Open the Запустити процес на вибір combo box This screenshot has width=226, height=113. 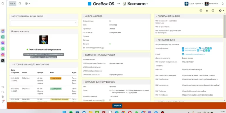44,23
